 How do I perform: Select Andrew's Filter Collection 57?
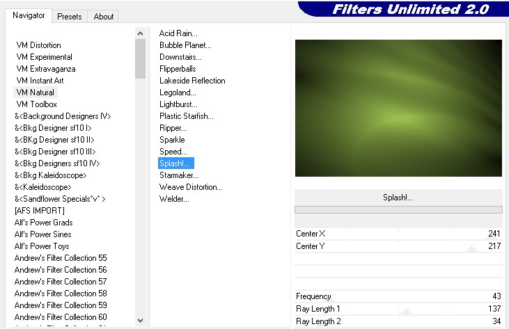pos(61,282)
